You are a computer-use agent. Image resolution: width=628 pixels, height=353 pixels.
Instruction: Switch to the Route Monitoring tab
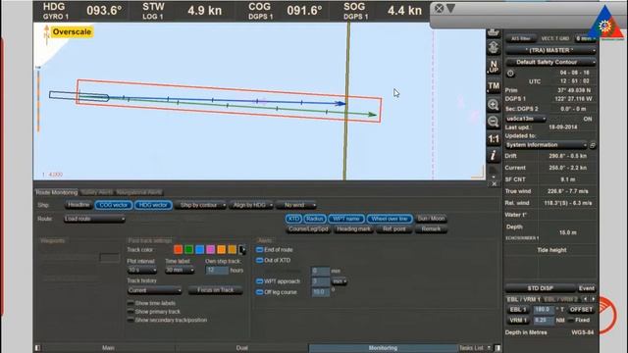[57, 192]
